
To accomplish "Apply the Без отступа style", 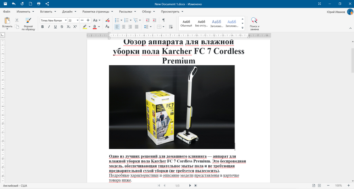I will tap(201, 23).
